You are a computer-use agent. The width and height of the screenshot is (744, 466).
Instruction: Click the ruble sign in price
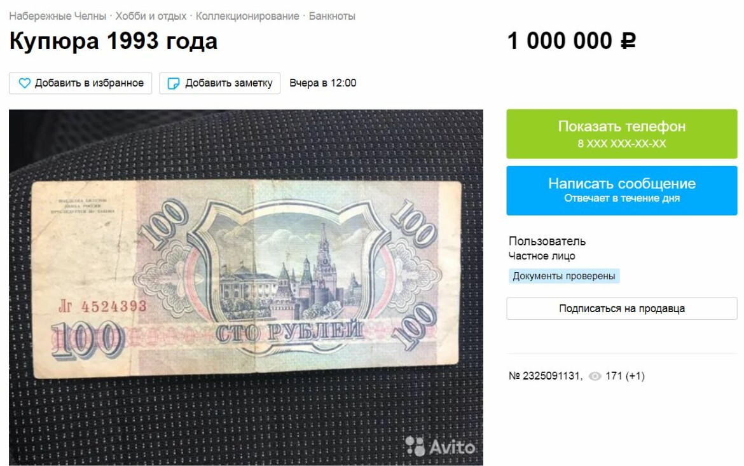628,41
